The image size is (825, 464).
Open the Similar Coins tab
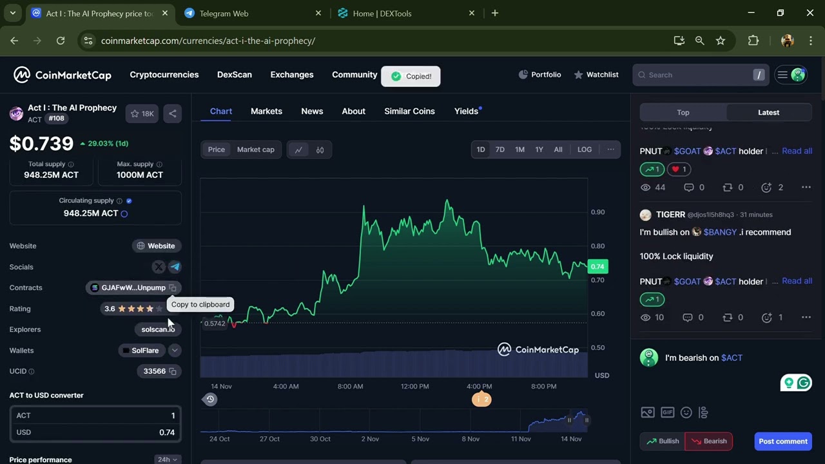point(409,111)
